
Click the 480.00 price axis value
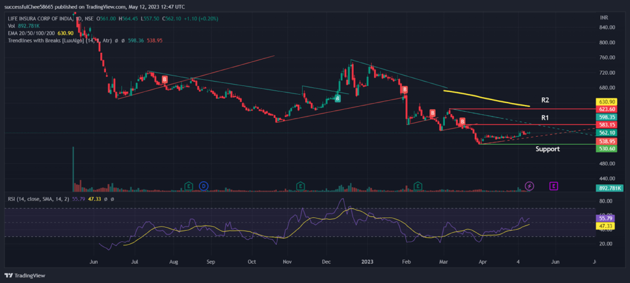pyautogui.click(x=607, y=164)
